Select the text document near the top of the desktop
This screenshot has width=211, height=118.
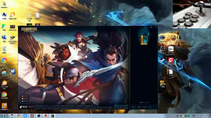coord(38,16)
